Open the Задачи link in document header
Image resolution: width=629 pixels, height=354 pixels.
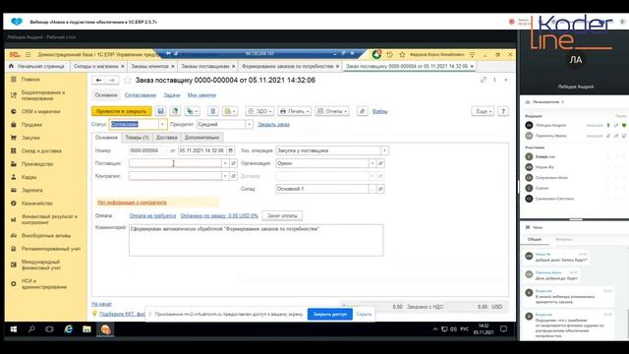172,95
